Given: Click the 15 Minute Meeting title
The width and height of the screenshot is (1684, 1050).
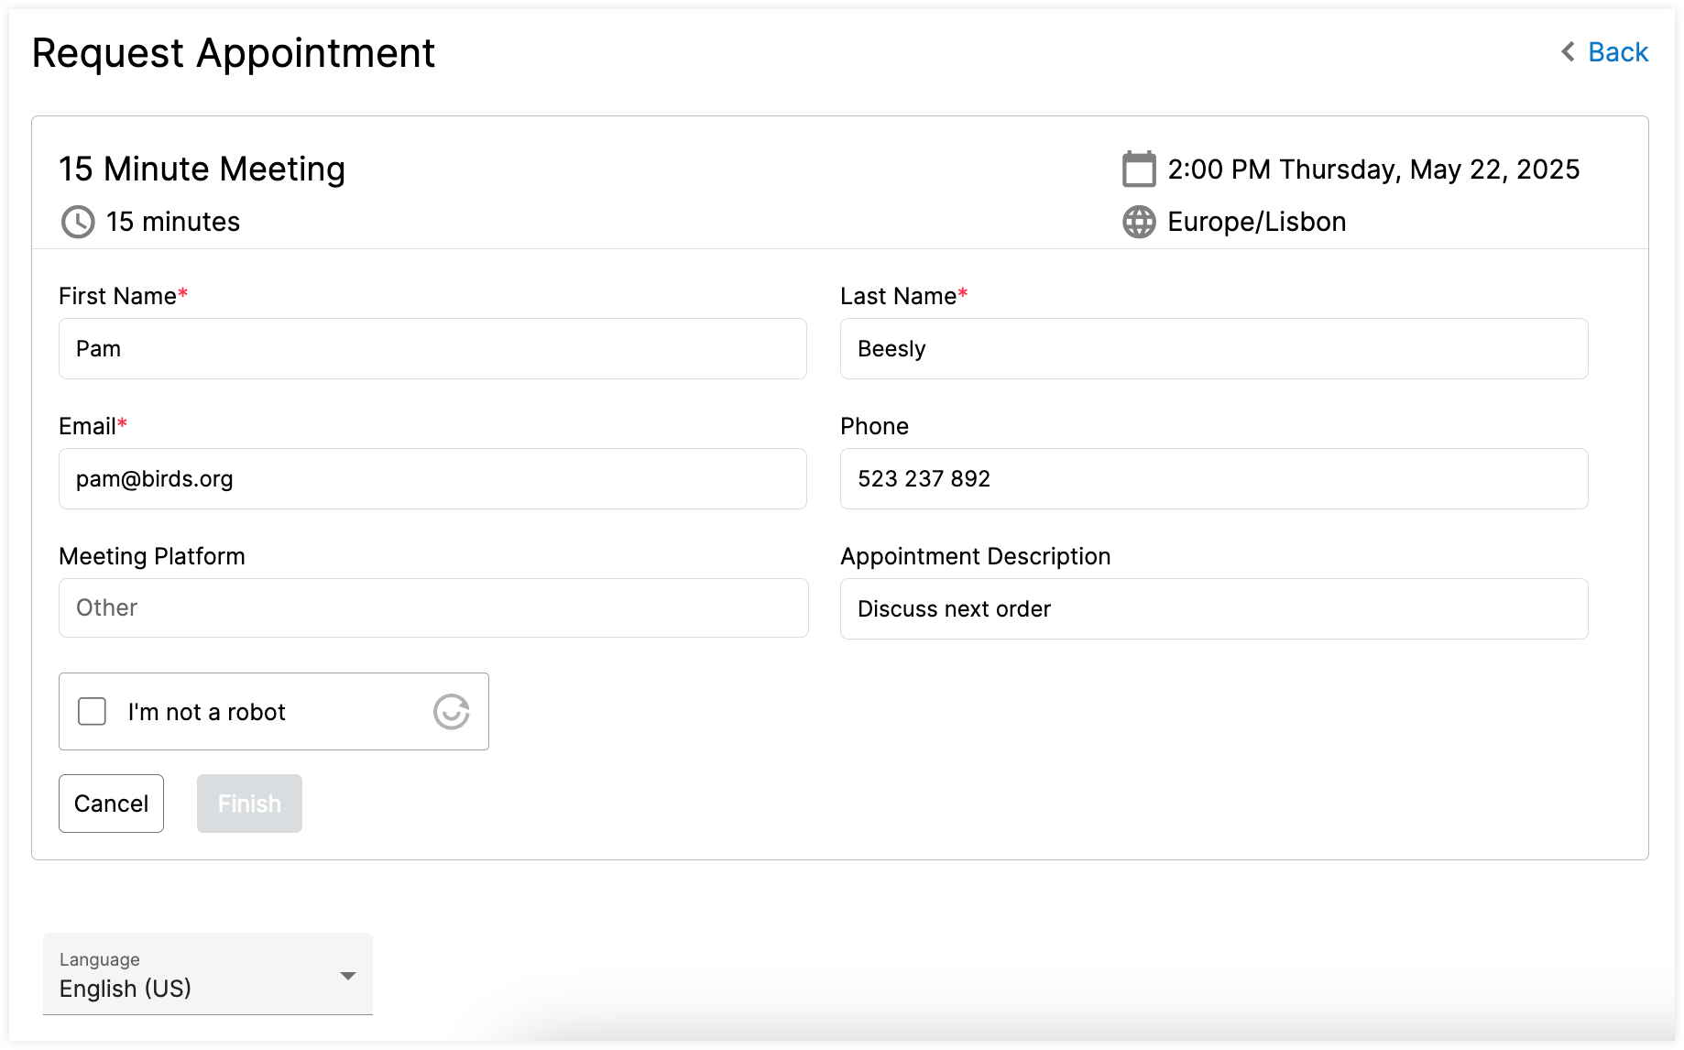Looking at the screenshot, I should coord(202,170).
